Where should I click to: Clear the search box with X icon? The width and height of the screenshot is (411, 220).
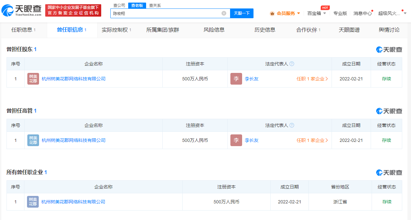[x=224, y=13]
